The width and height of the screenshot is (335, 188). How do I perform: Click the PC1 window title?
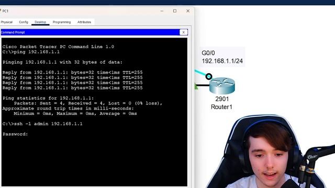[x=5, y=11]
